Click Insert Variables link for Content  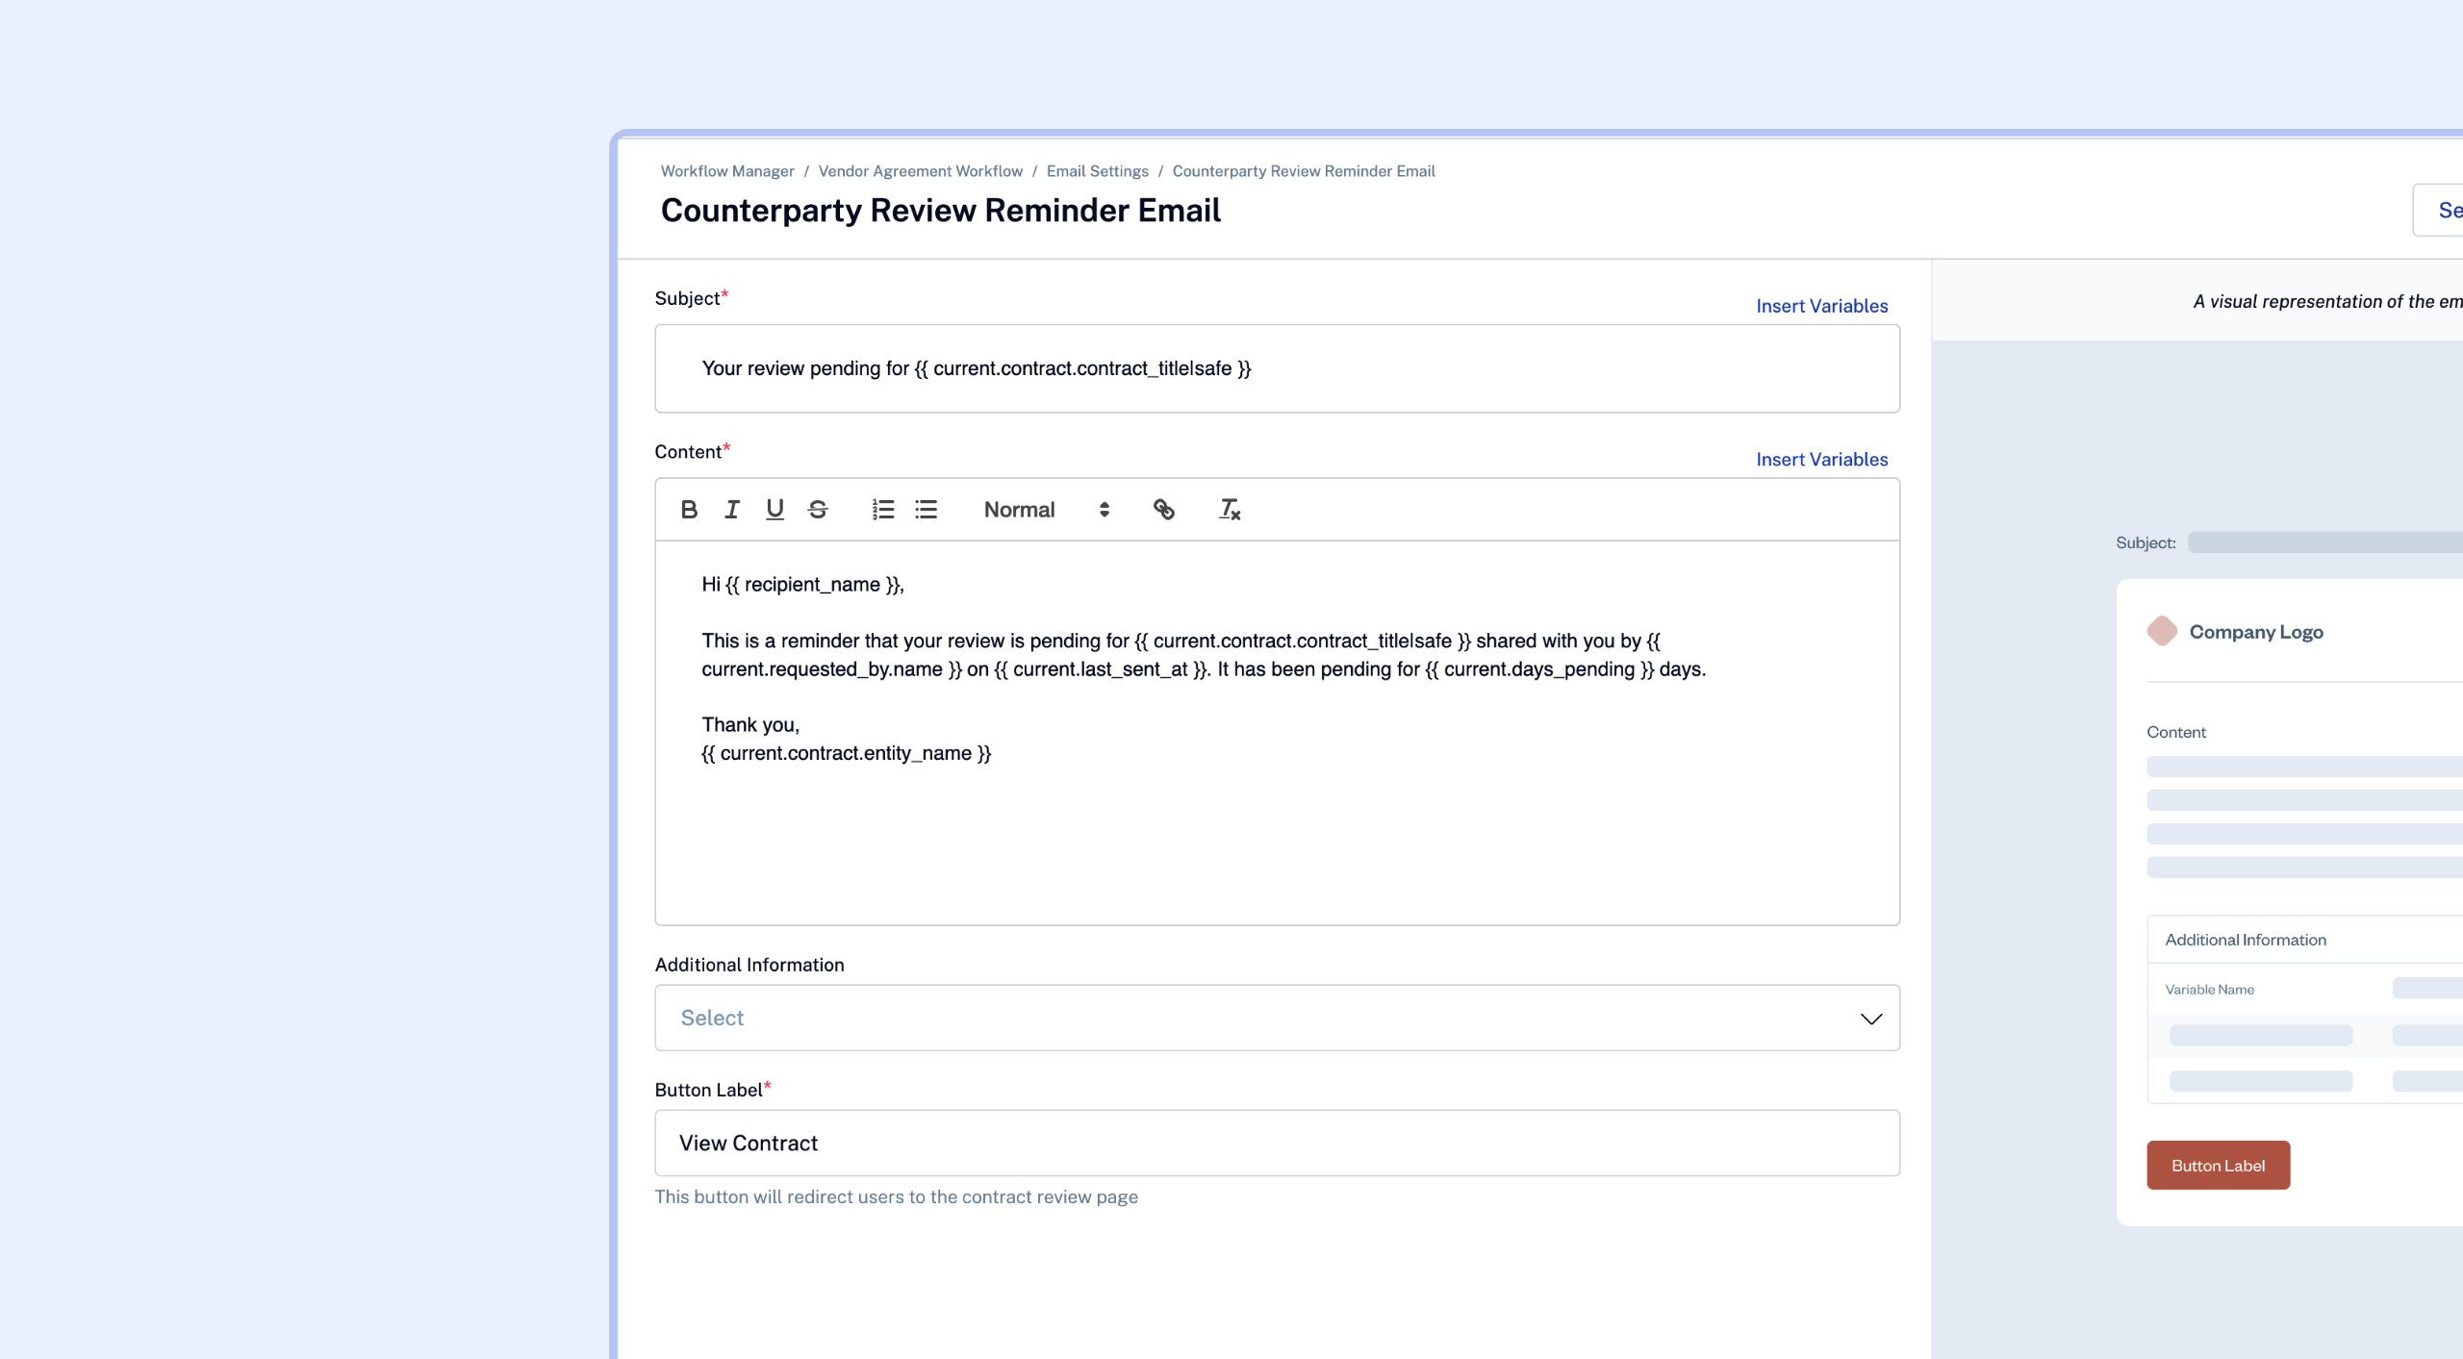pos(1821,460)
